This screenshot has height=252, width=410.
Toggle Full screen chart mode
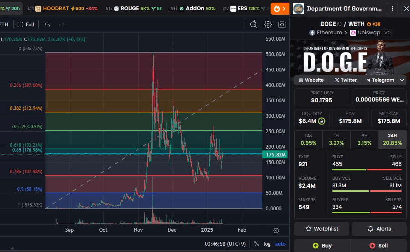tap(26, 24)
